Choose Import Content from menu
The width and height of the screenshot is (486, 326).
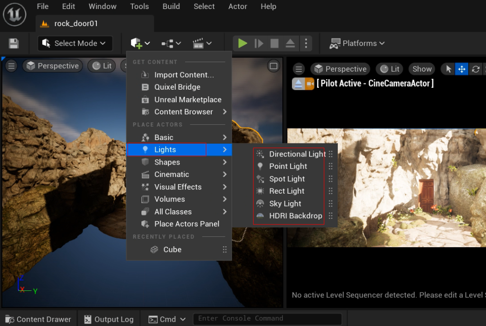[179, 75]
